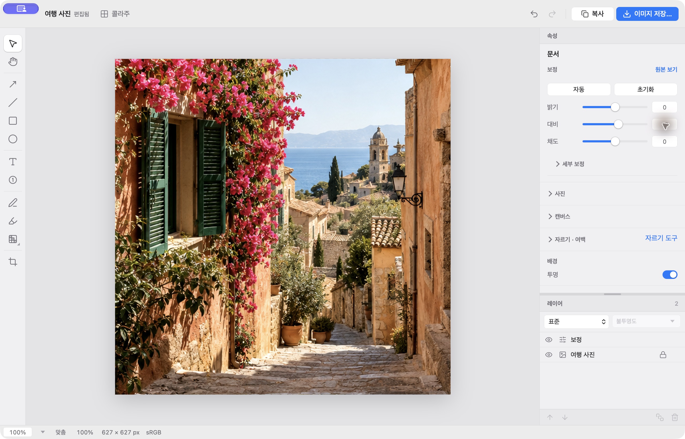
Task: Duplicate the selected layer
Action: tap(660, 417)
